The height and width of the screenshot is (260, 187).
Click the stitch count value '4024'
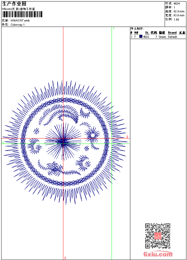[x=176, y=4]
